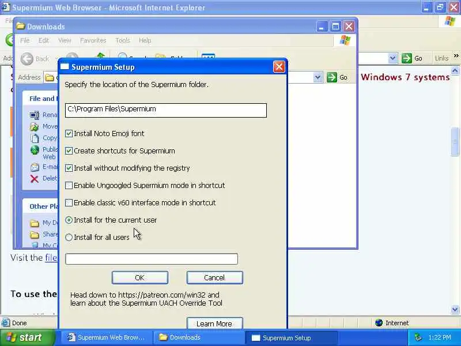
Task: Click the file link on the web page
Action: click(x=51, y=258)
